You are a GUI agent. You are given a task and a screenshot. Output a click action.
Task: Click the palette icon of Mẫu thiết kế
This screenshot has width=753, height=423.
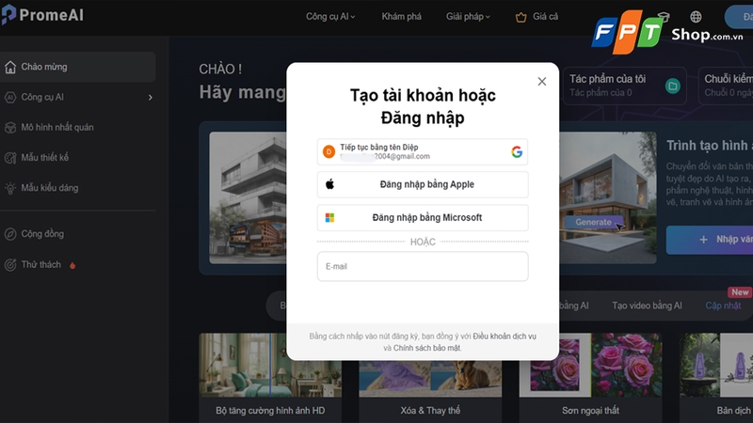click(10, 158)
